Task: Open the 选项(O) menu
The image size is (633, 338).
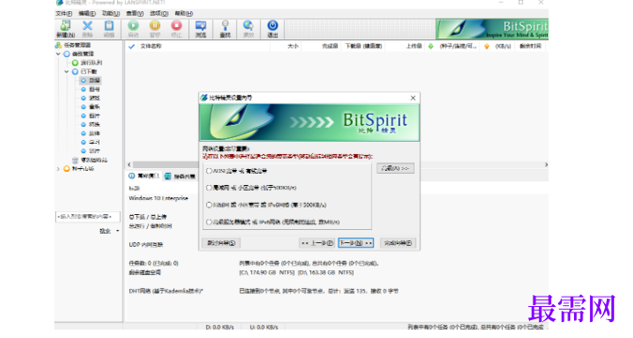Action: point(158,13)
